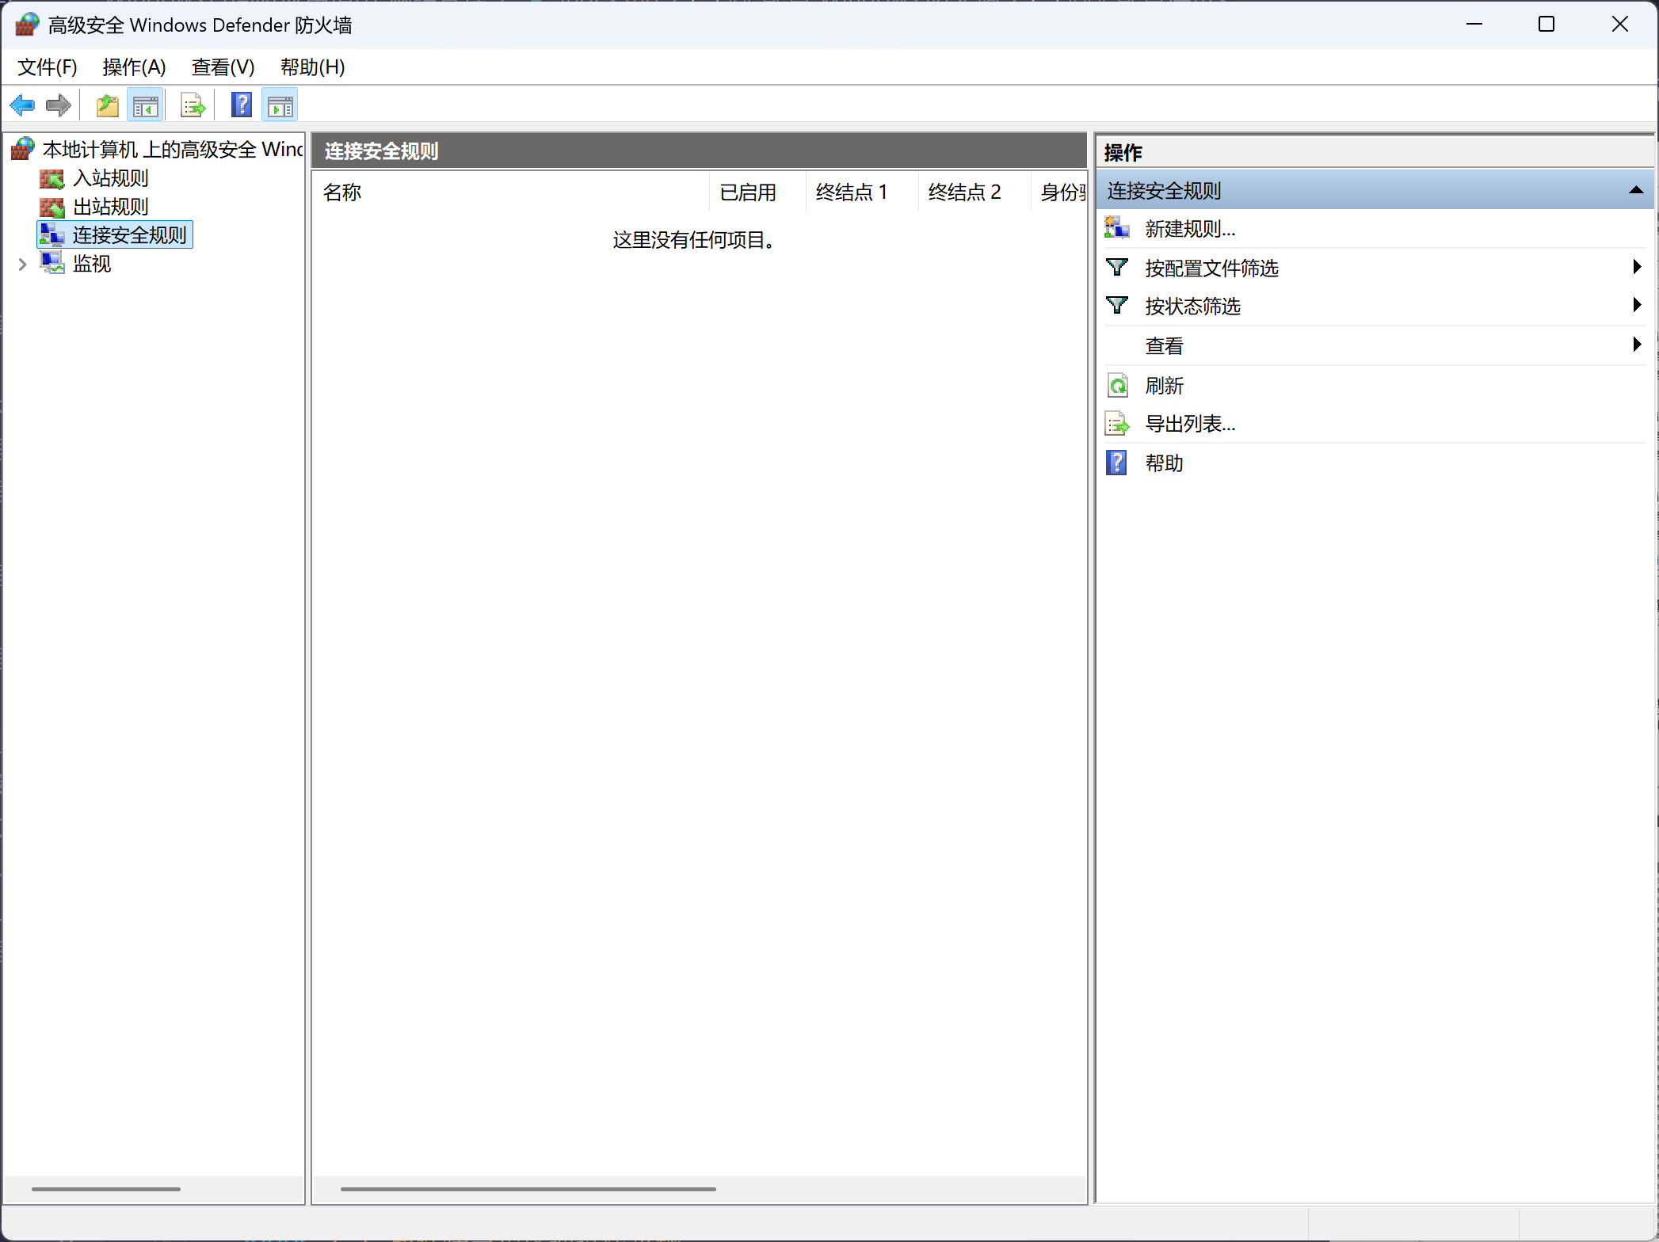Toggle the show/hide action pane icon
The image size is (1659, 1242).
[280, 105]
